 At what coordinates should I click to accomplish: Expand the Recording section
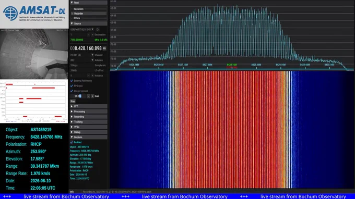(88, 117)
